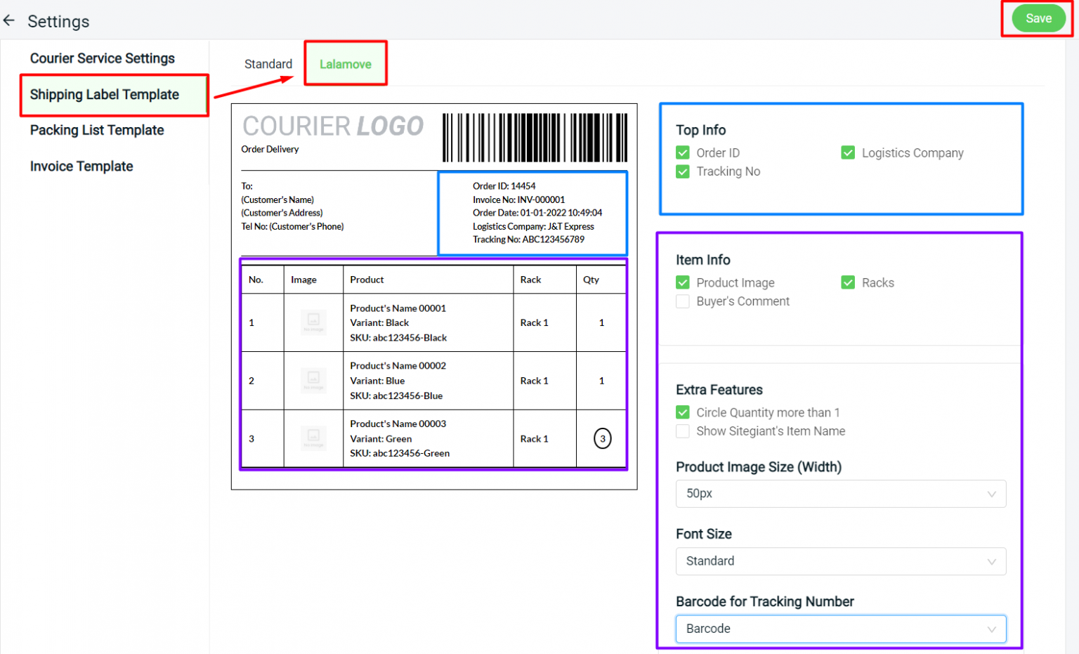Screen dimensions: 1079x654
Task: Open the Product Image Size dropdown
Action: (840, 493)
